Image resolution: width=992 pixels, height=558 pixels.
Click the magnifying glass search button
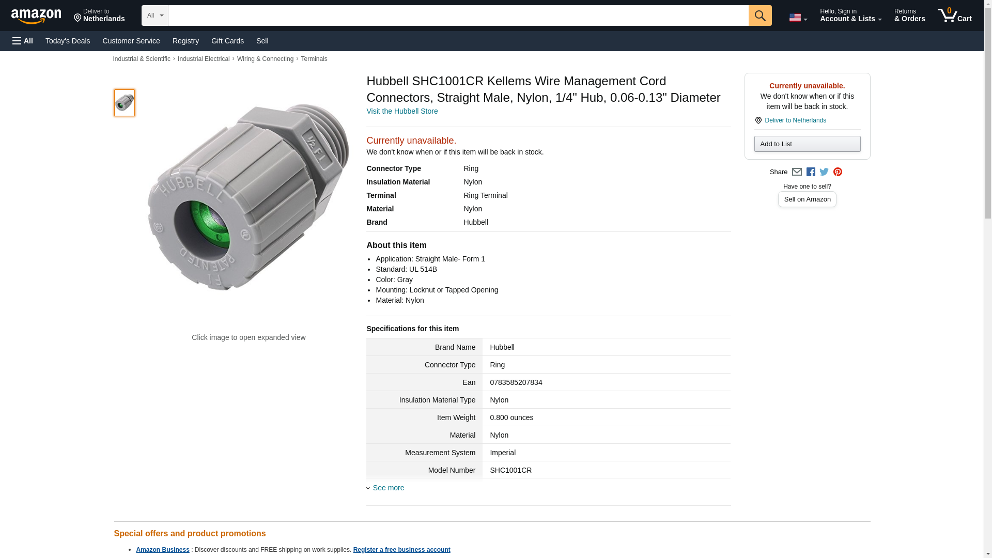760,16
